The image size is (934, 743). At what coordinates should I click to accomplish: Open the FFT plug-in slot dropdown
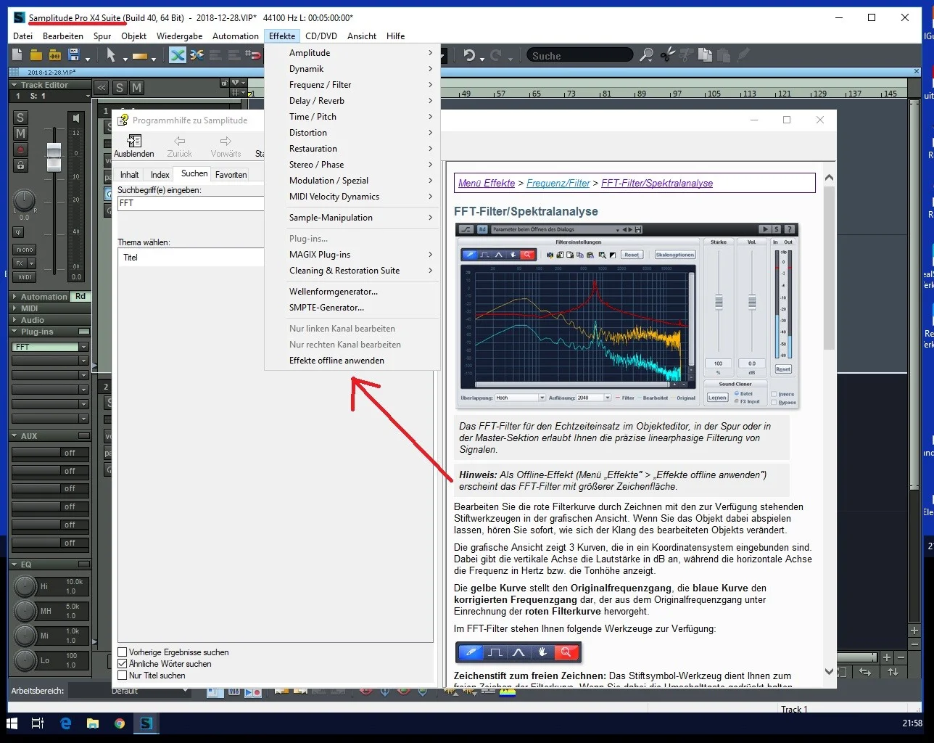[x=83, y=347]
